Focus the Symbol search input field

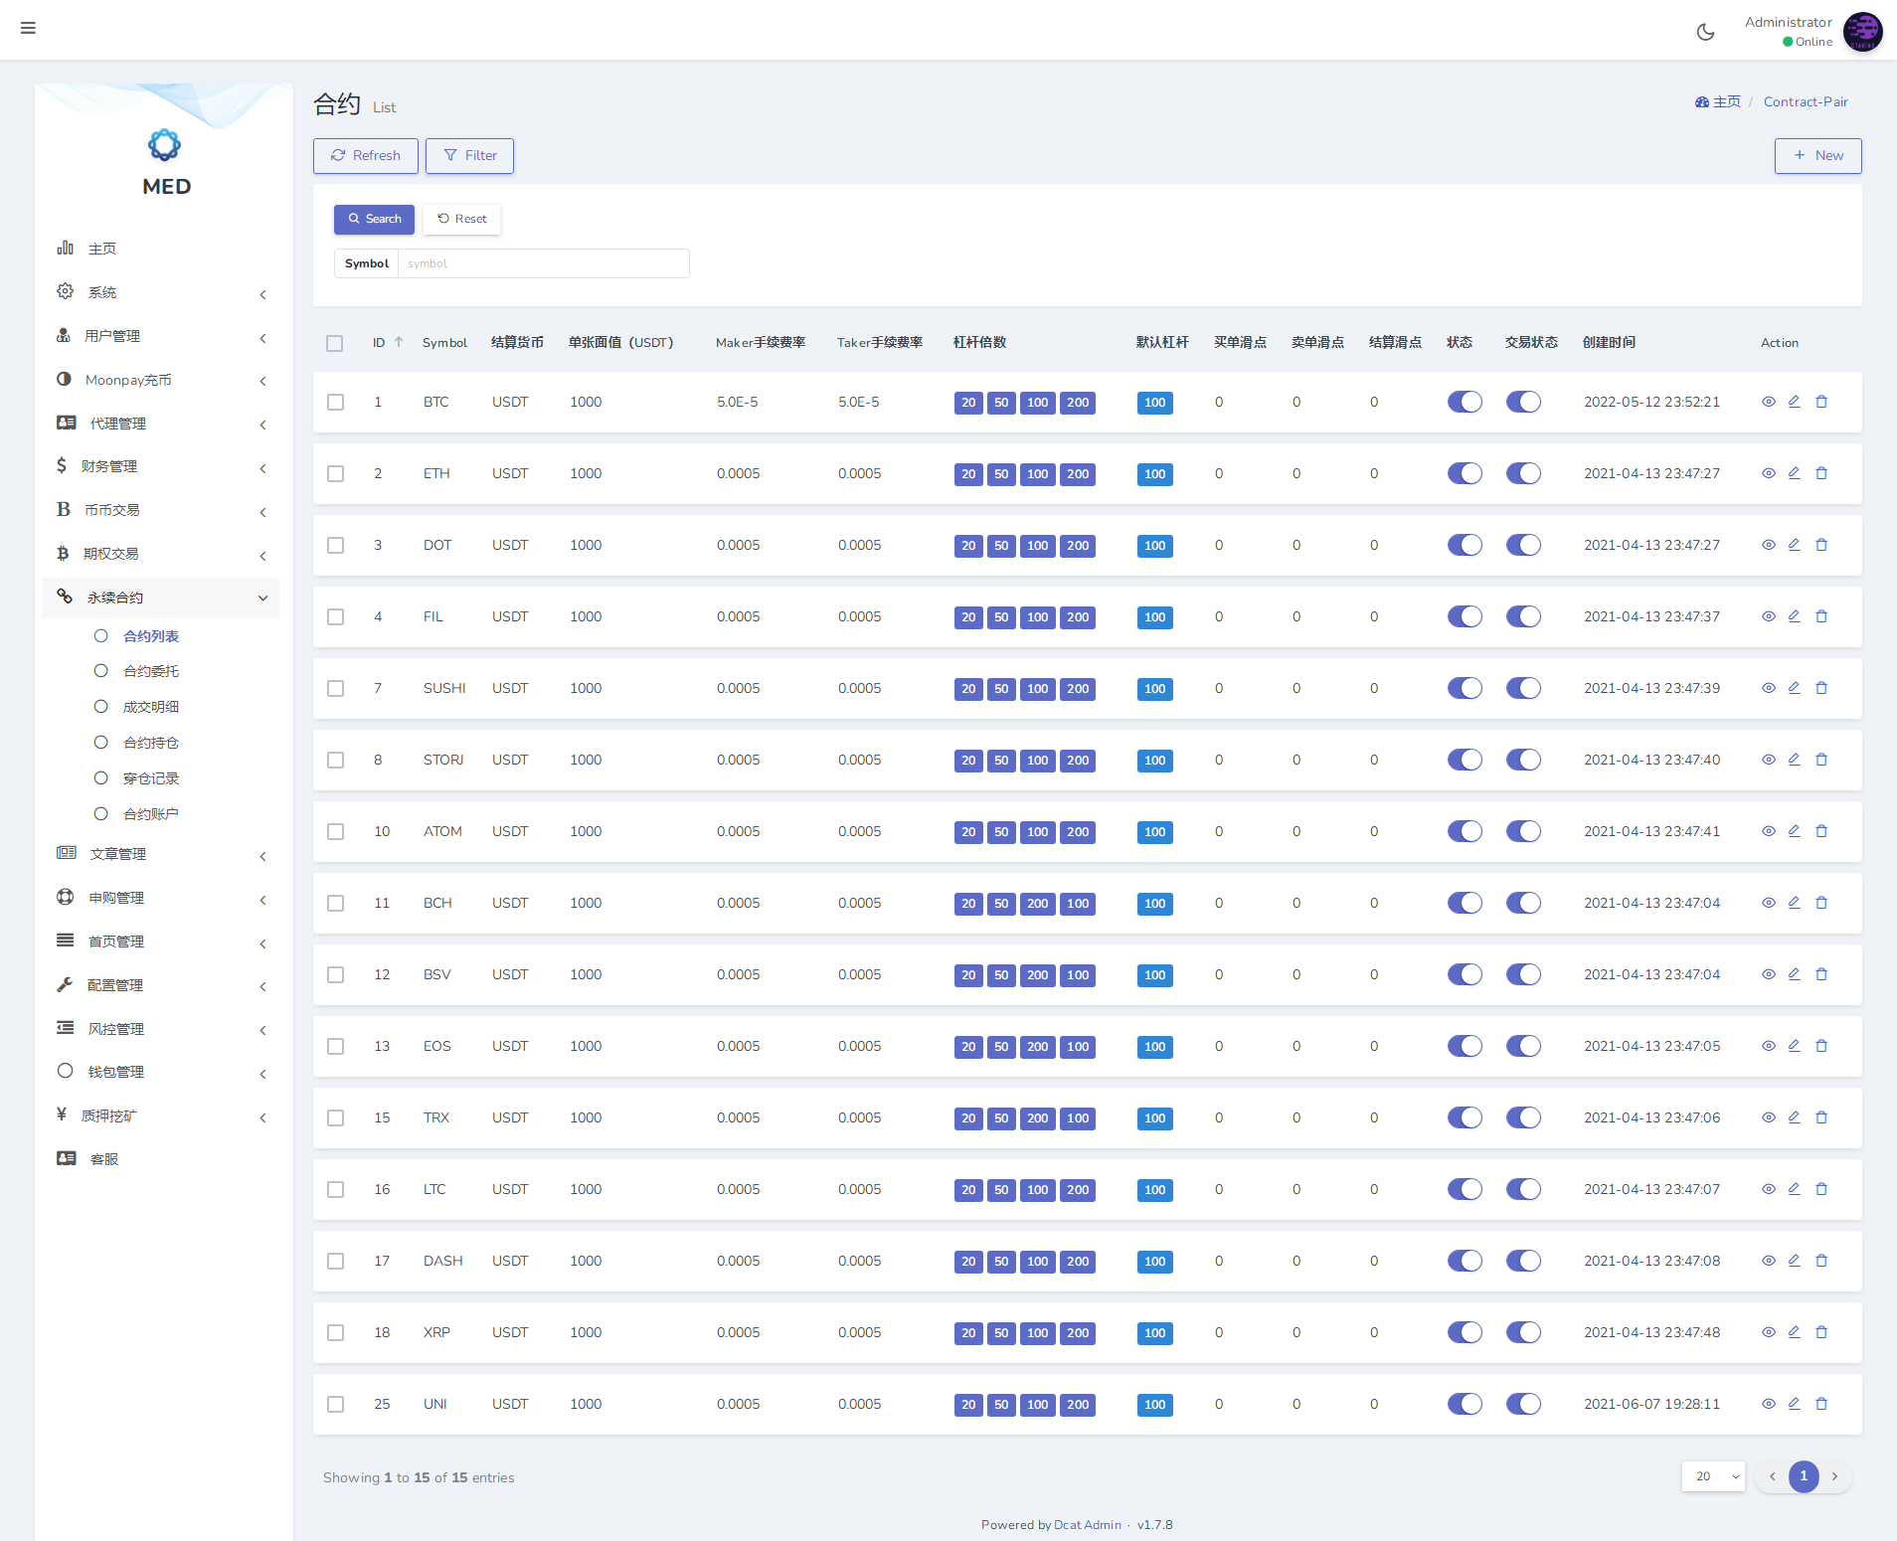coord(543,263)
